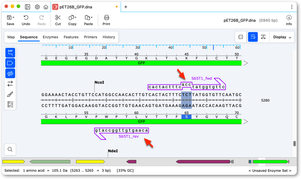The width and height of the screenshot is (301, 179).
Task: Click the upper GFP feature bar
Action: pos(141,63)
